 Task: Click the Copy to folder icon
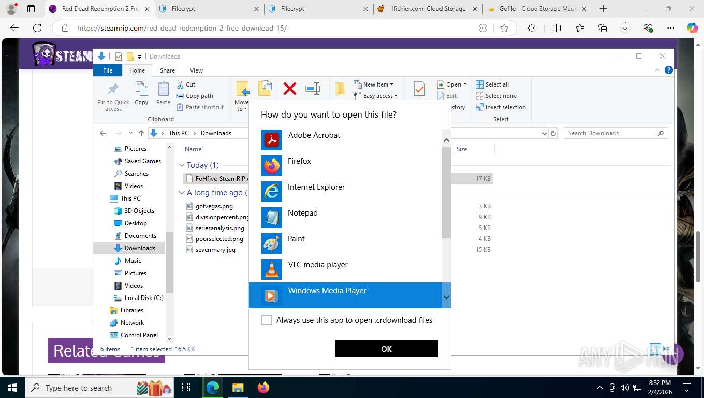tap(265, 89)
